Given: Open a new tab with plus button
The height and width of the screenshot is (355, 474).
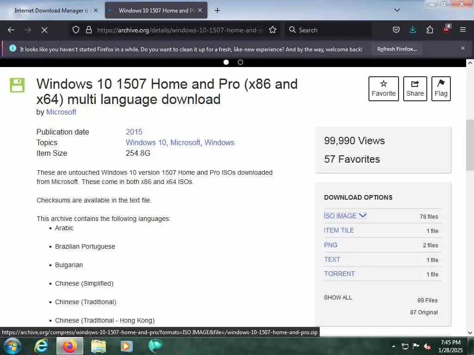Looking at the screenshot, I should [218, 11].
